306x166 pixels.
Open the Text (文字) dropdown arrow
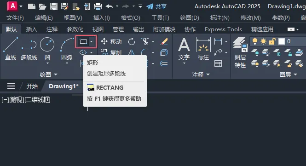click(x=184, y=63)
